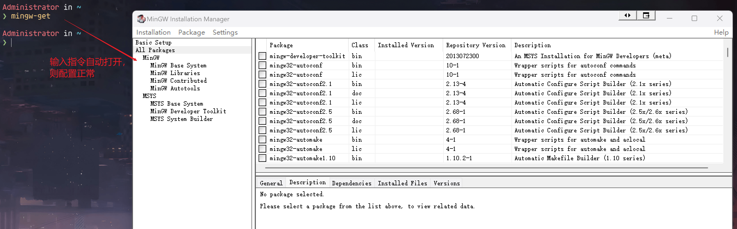Select All Packages in the tree
The width and height of the screenshot is (737, 229).
click(x=155, y=50)
